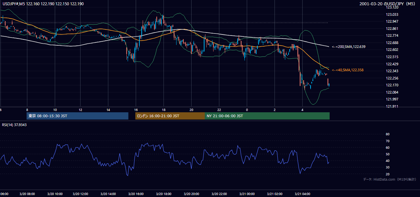Click the 3/20 08:00 time axis label
The height and width of the screenshot is (197, 420).
(x=28, y=194)
